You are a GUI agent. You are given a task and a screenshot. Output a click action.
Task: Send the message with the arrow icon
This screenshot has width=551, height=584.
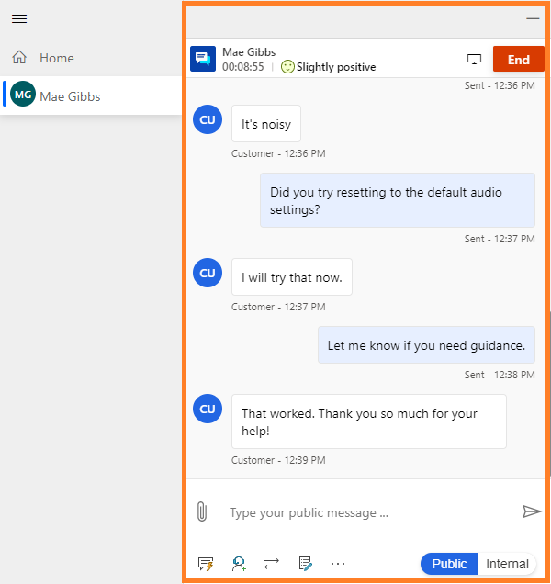pos(531,511)
